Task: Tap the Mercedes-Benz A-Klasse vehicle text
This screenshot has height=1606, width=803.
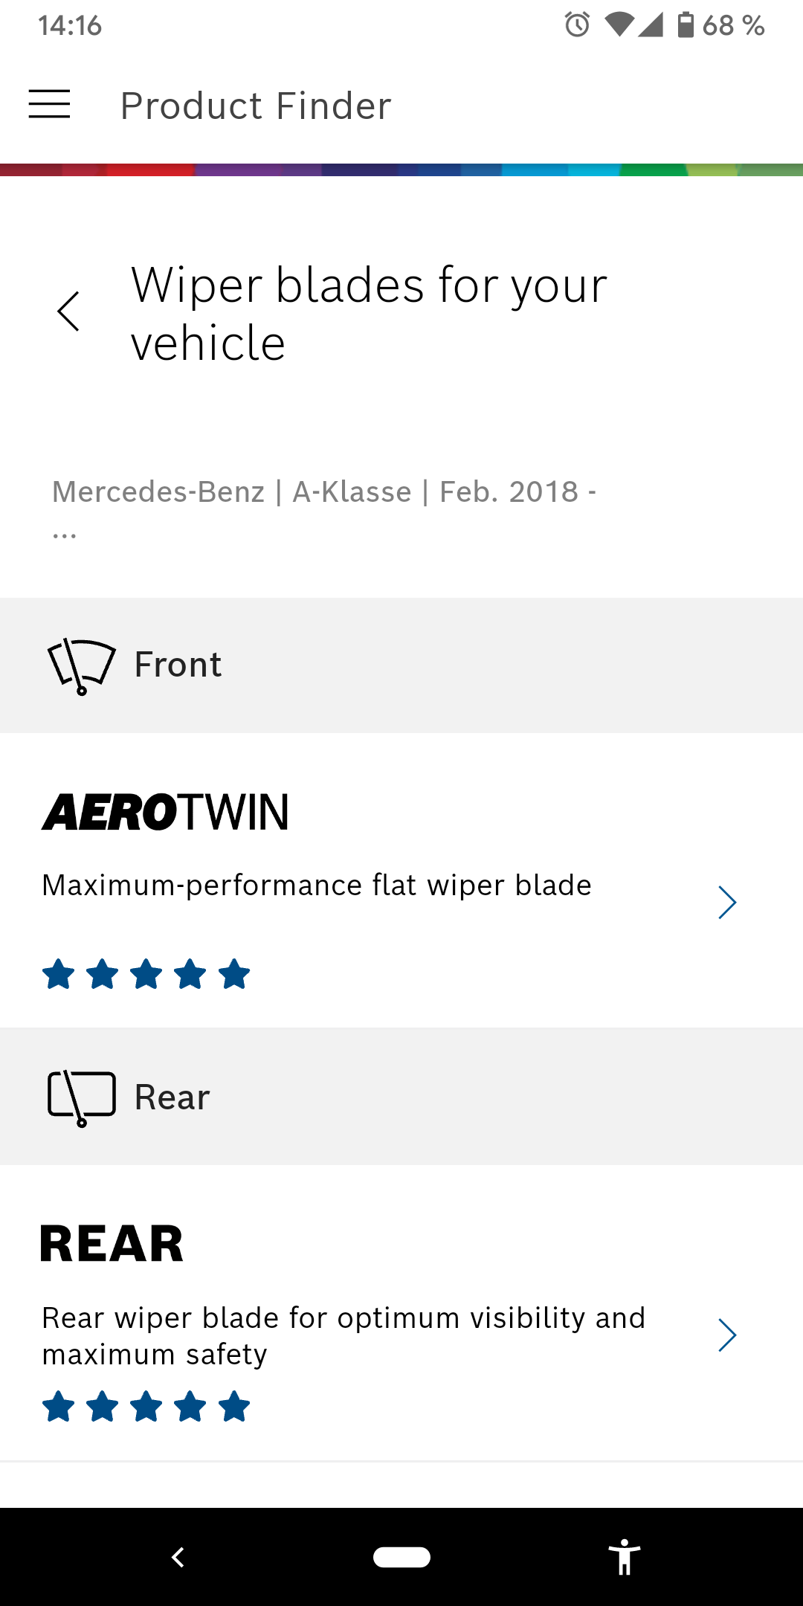Action: [323, 492]
